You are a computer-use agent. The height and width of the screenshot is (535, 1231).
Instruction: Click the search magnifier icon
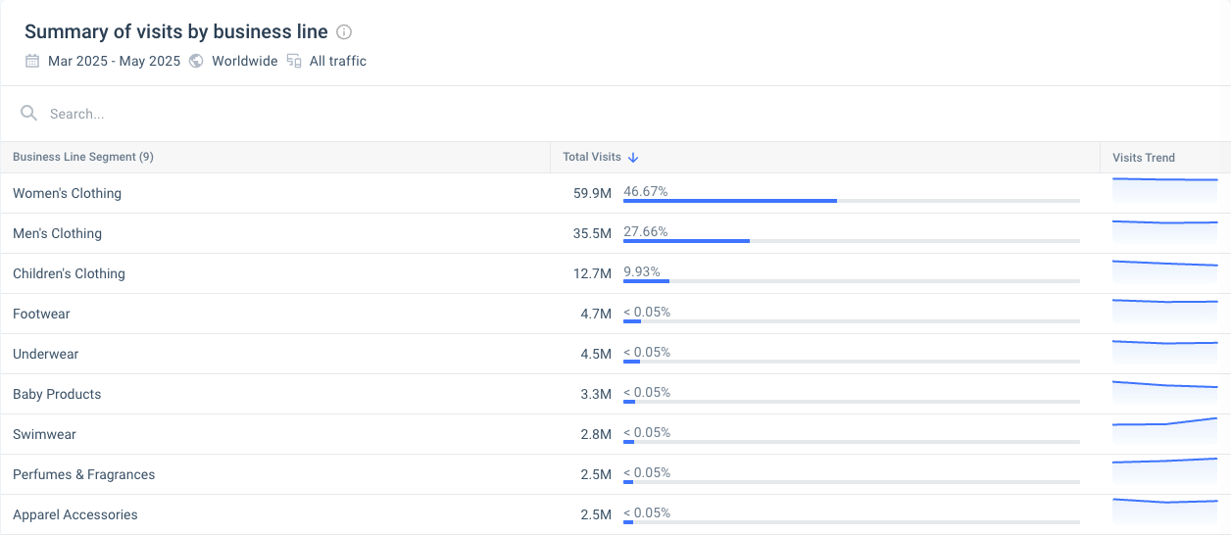28,114
